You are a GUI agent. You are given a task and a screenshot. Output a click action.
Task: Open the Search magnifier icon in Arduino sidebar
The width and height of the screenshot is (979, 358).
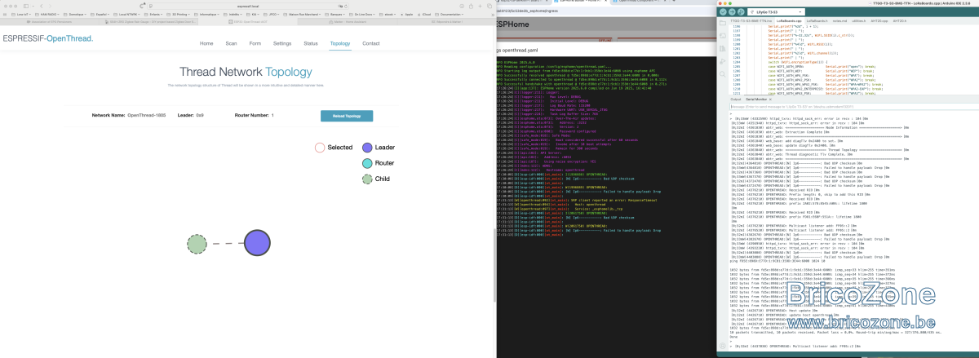point(723,74)
